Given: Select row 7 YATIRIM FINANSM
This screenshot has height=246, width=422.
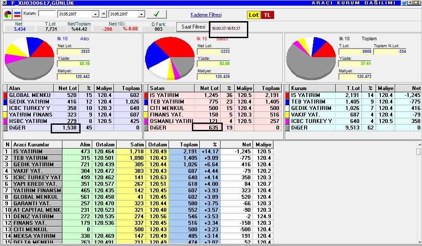Looking at the screenshot, I should point(138,190).
